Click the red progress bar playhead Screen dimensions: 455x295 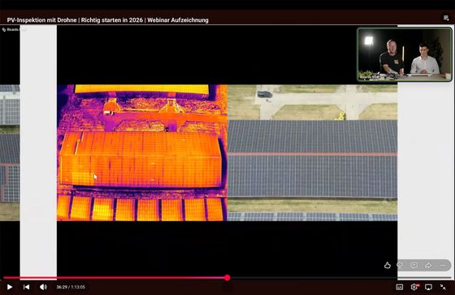tap(227, 278)
